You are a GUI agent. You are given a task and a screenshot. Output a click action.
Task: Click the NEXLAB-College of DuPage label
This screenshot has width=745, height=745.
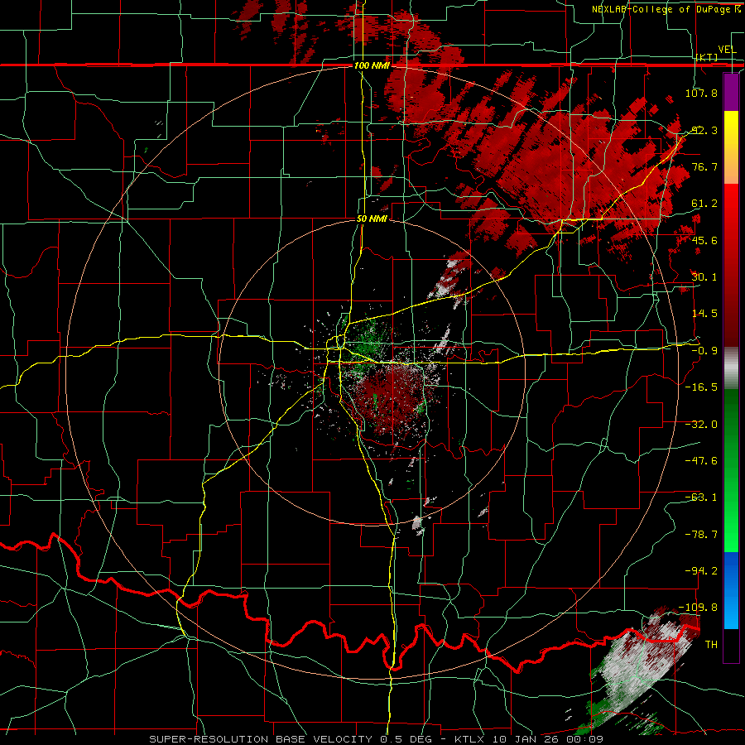(x=663, y=9)
